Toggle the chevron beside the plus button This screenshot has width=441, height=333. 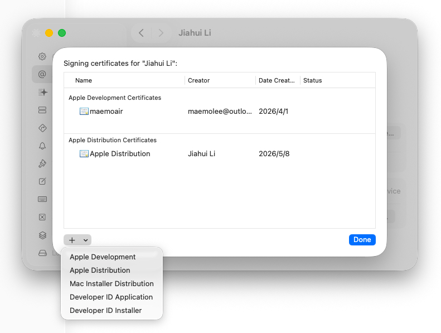85,240
